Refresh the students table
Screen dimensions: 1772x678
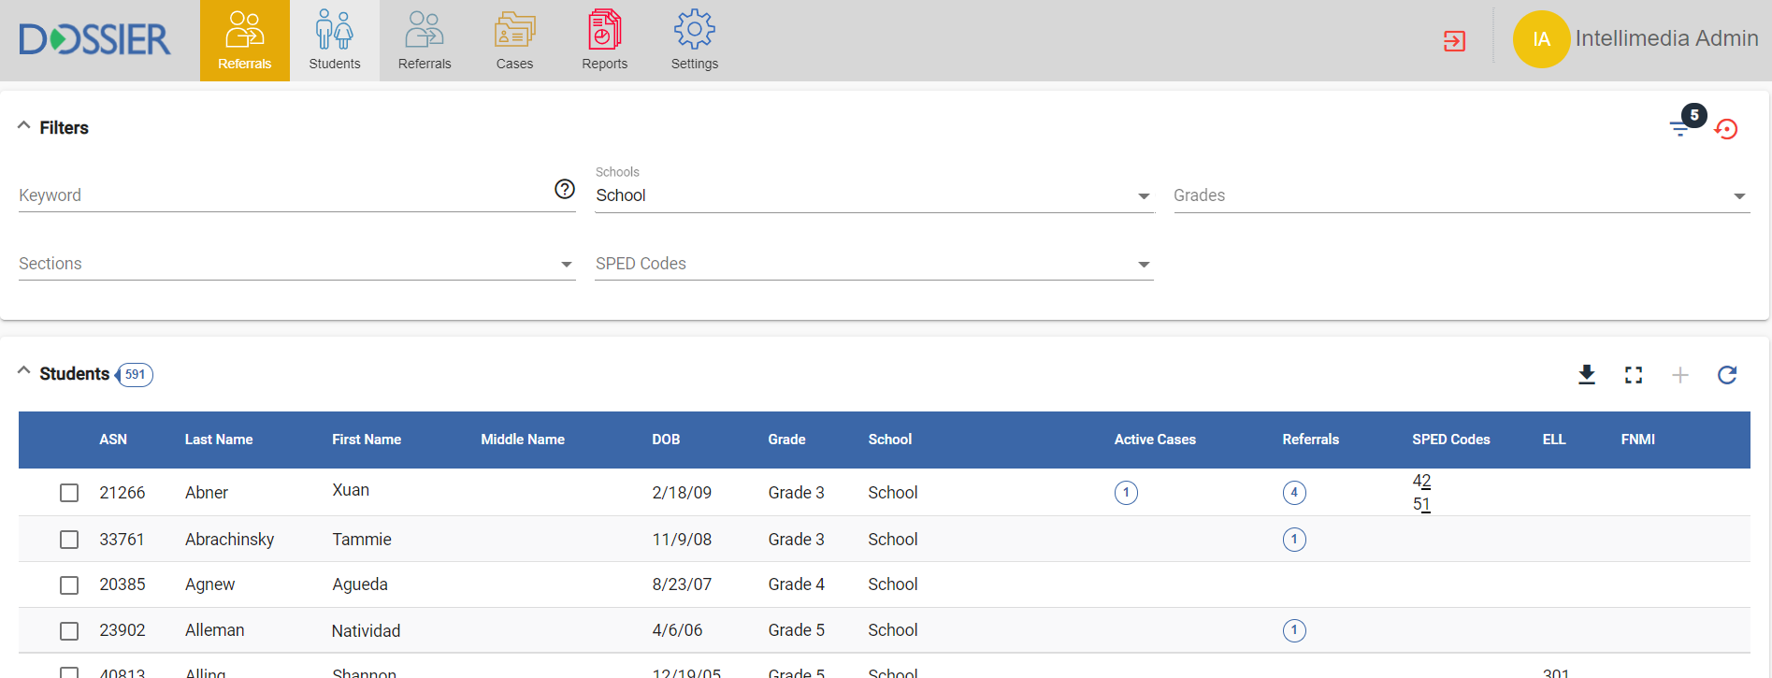(x=1727, y=375)
